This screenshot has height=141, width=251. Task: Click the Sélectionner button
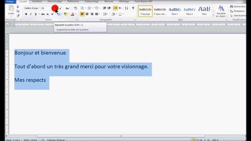pos(238,16)
